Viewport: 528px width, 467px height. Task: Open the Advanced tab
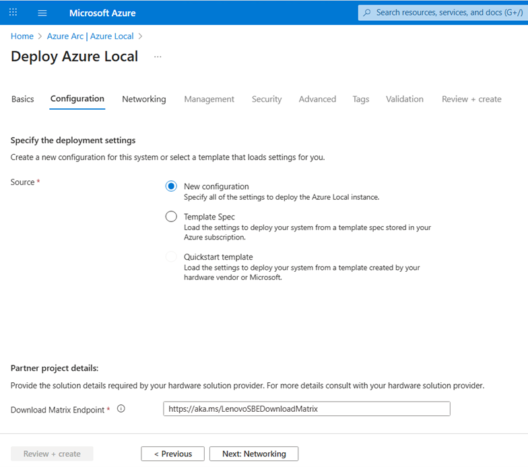317,99
